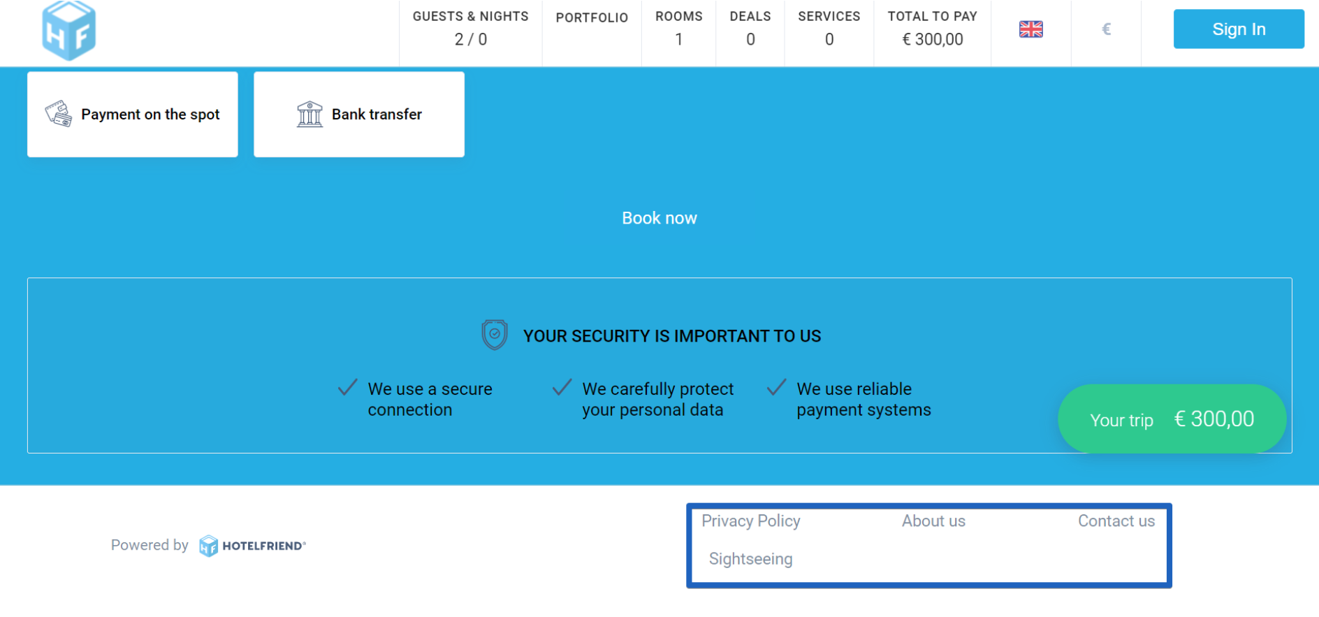Select Payment on the spot option

coord(133,115)
